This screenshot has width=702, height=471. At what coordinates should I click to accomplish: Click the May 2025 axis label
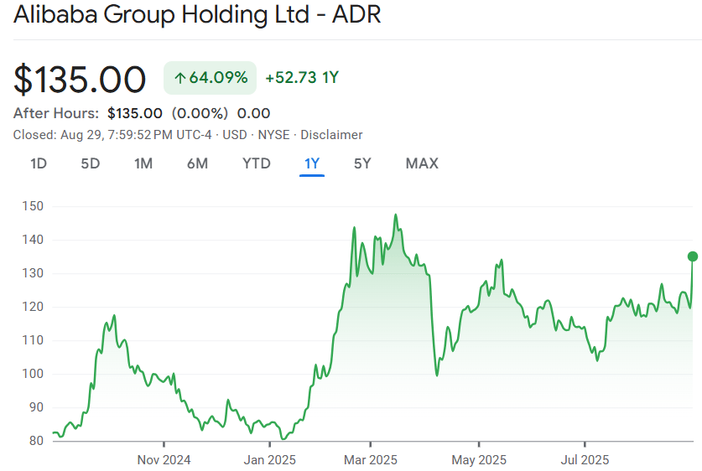tap(479, 460)
